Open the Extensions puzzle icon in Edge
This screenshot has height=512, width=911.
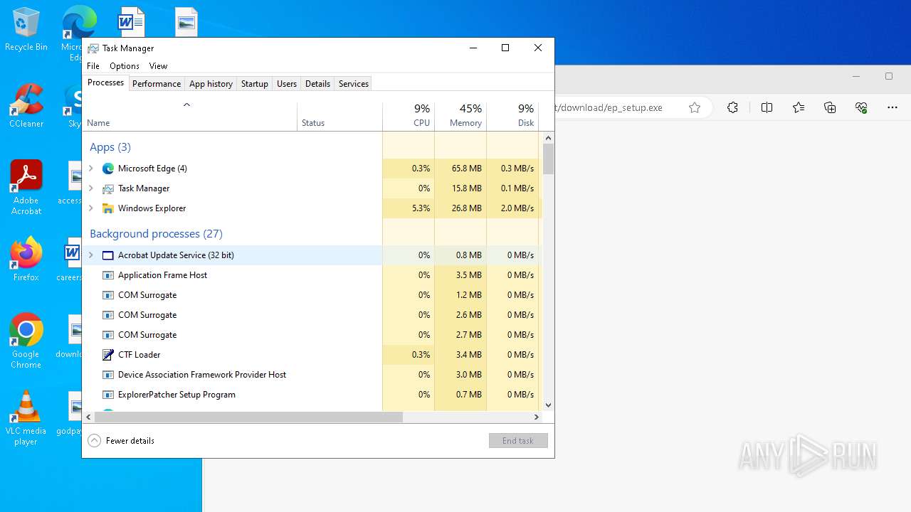tap(732, 107)
